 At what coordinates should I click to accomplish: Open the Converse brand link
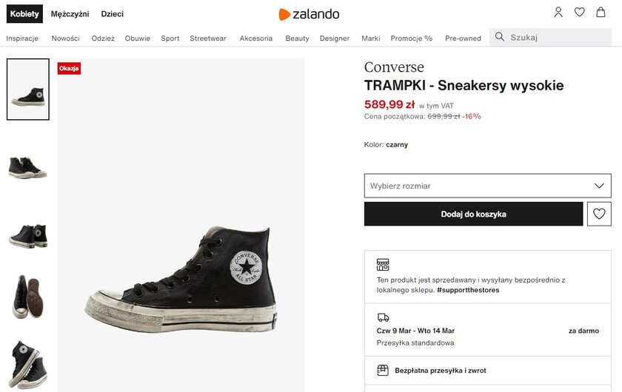(394, 67)
